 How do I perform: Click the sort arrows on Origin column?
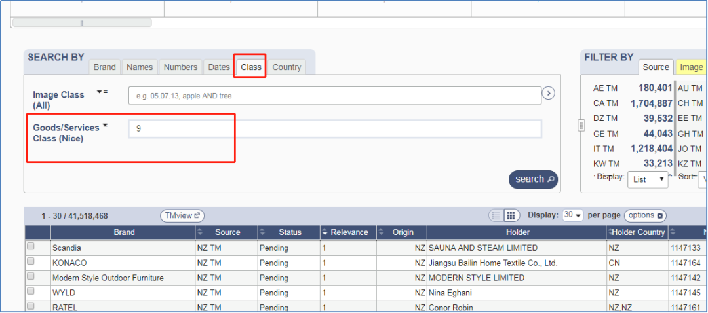point(381,232)
